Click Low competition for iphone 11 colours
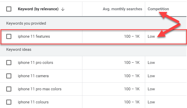 click(x=151, y=102)
